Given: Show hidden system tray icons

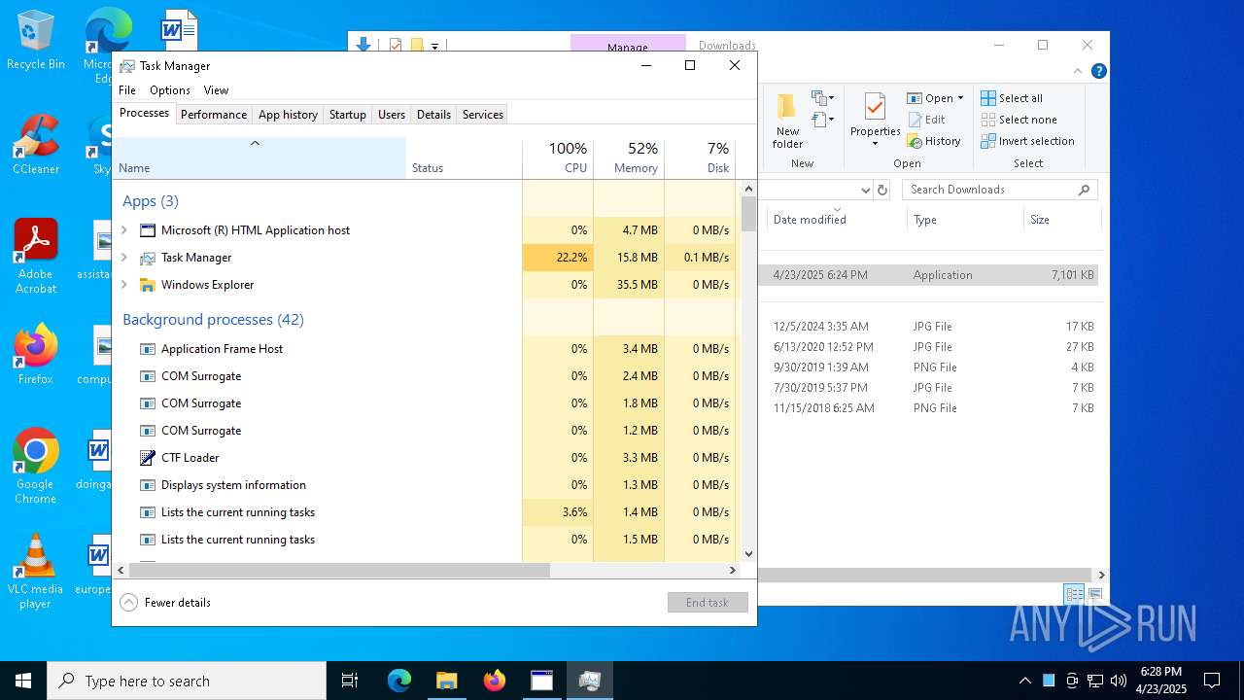Looking at the screenshot, I should click(1024, 681).
